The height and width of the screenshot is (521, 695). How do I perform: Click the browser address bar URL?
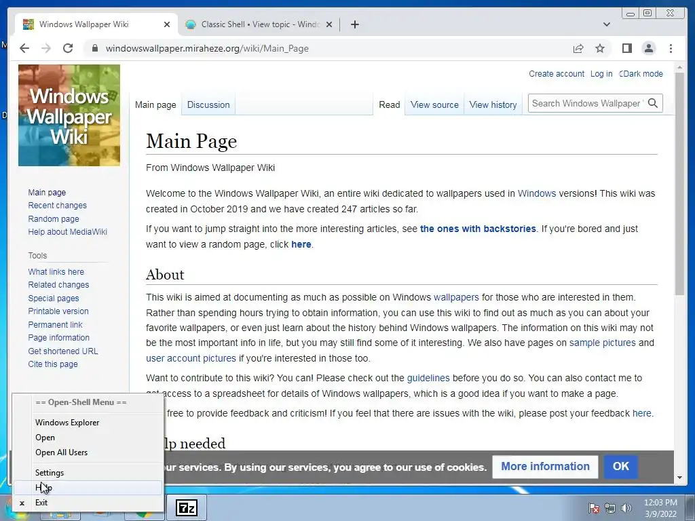[207, 48]
